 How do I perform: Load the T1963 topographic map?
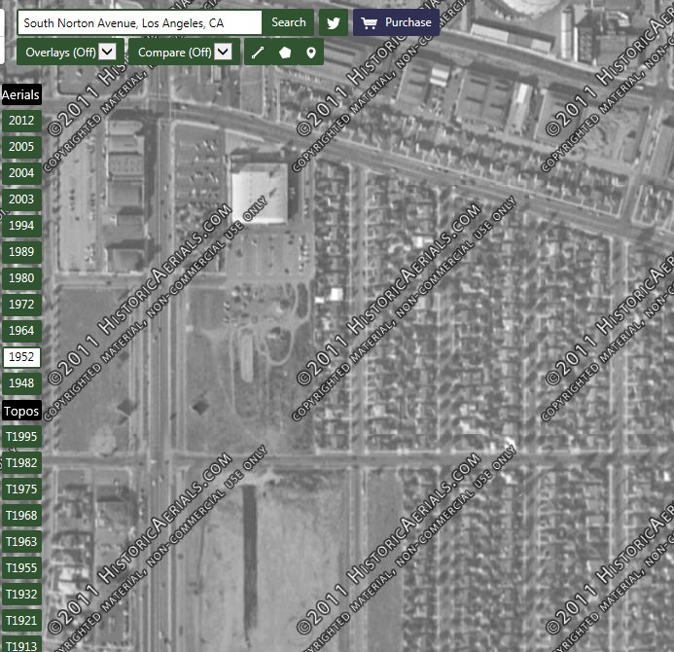tap(21, 542)
